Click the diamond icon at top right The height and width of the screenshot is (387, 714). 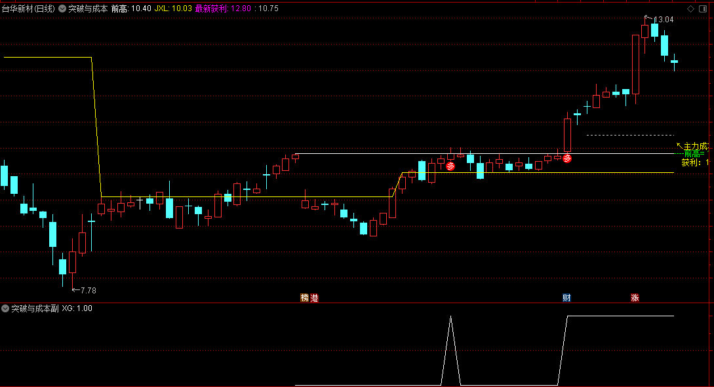[691, 9]
